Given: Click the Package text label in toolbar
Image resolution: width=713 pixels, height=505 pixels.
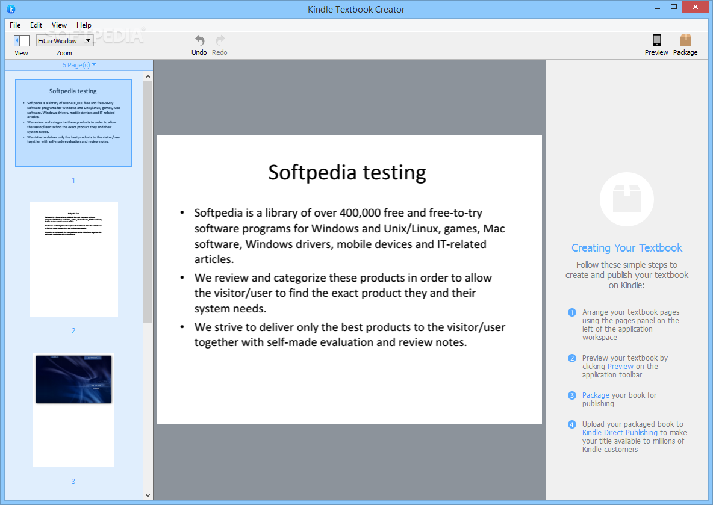Looking at the screenshot, I should pos(685,53).
